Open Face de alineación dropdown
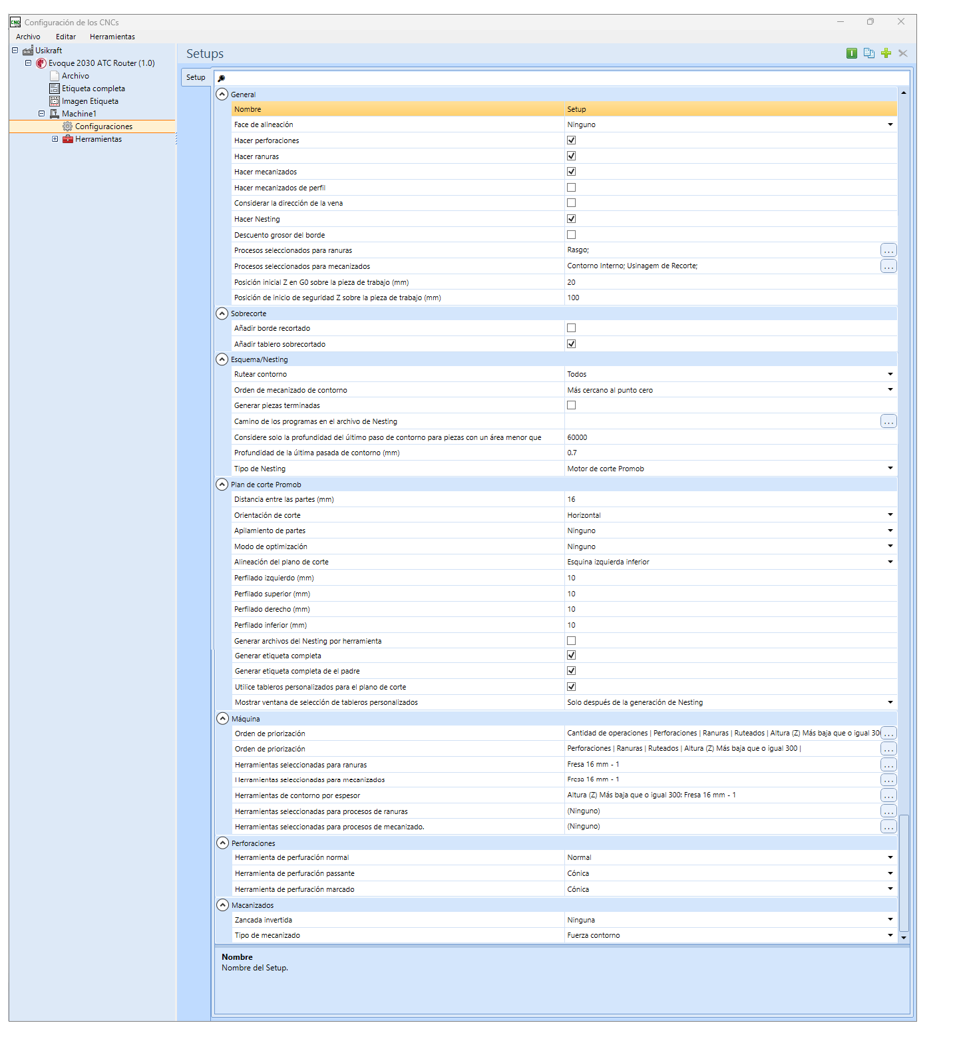The height and width of the screenshot is (1043, 955). 890,124
